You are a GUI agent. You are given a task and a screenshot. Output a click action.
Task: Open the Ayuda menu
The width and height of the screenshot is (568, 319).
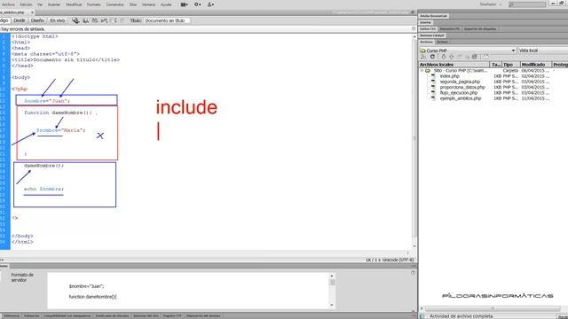(166, 4)
